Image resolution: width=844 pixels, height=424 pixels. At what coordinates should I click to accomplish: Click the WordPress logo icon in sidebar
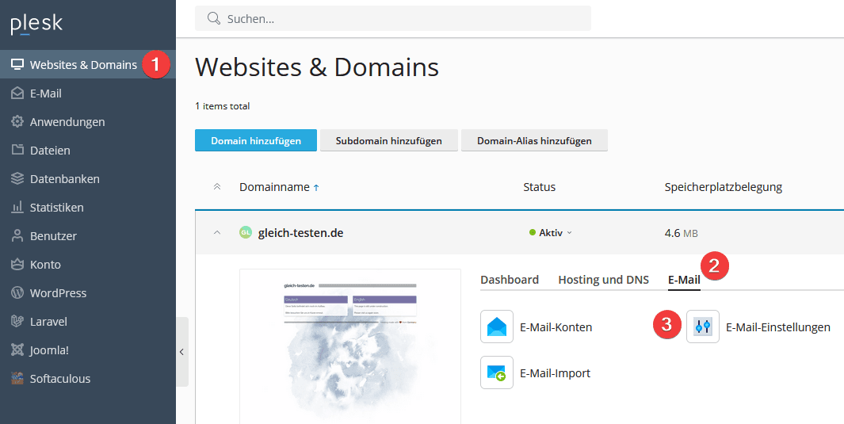pyautogui.click(x=17, y=293)
